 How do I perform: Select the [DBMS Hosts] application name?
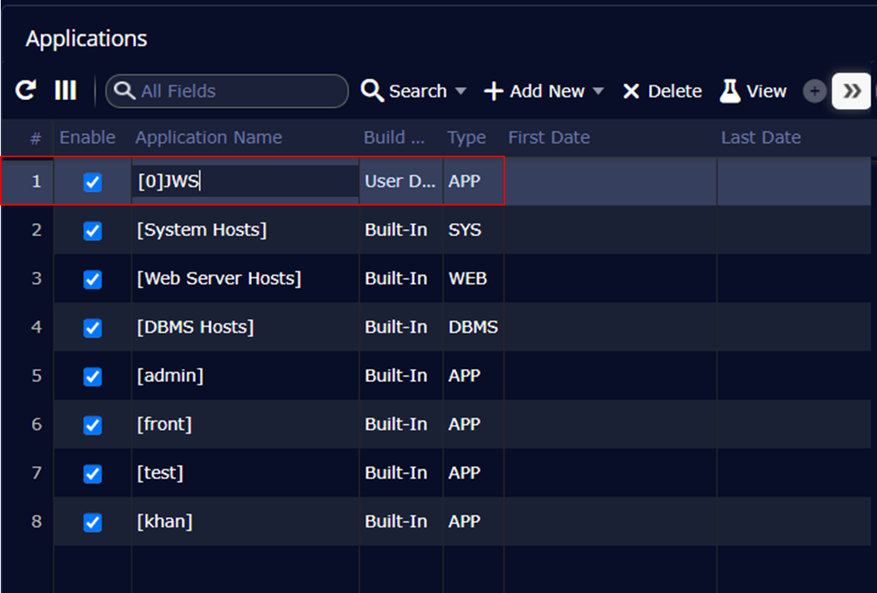click(x=195, y=327)
